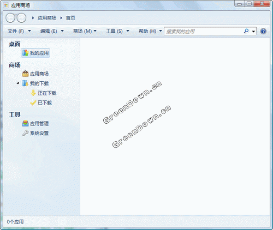Image resolution: width=273 pixels, height=230 pixels.
Task: Open the 工具 (S) menu
Action: pyautogui.click(x=117, y=31)
